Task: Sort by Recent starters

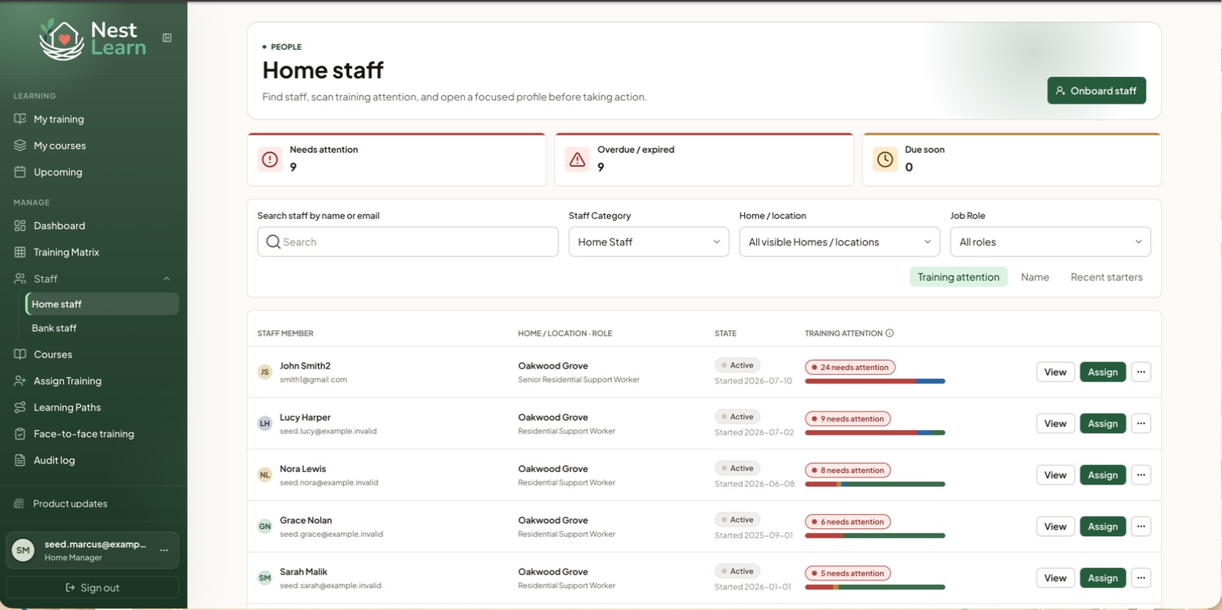Action: pos(1107,277)
